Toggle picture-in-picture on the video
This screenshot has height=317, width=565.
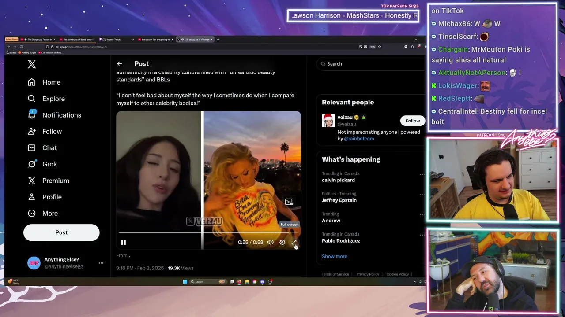pos(289,202)
